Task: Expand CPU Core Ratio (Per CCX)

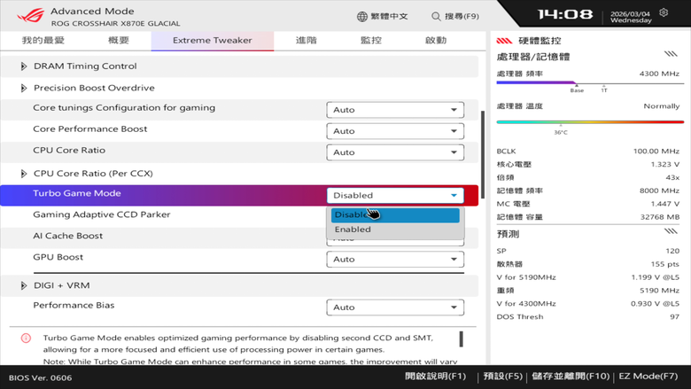Action: 23,173
